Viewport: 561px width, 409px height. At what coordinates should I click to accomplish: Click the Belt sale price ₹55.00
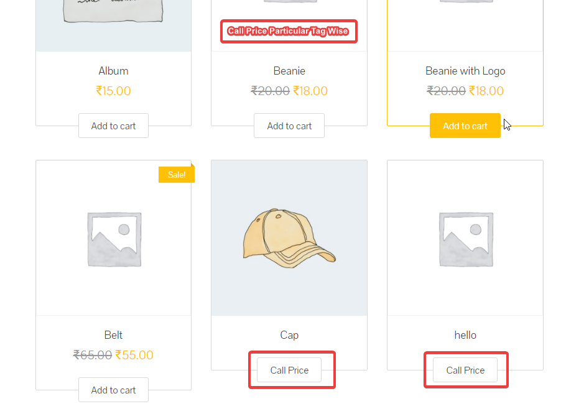coord(134,355)
